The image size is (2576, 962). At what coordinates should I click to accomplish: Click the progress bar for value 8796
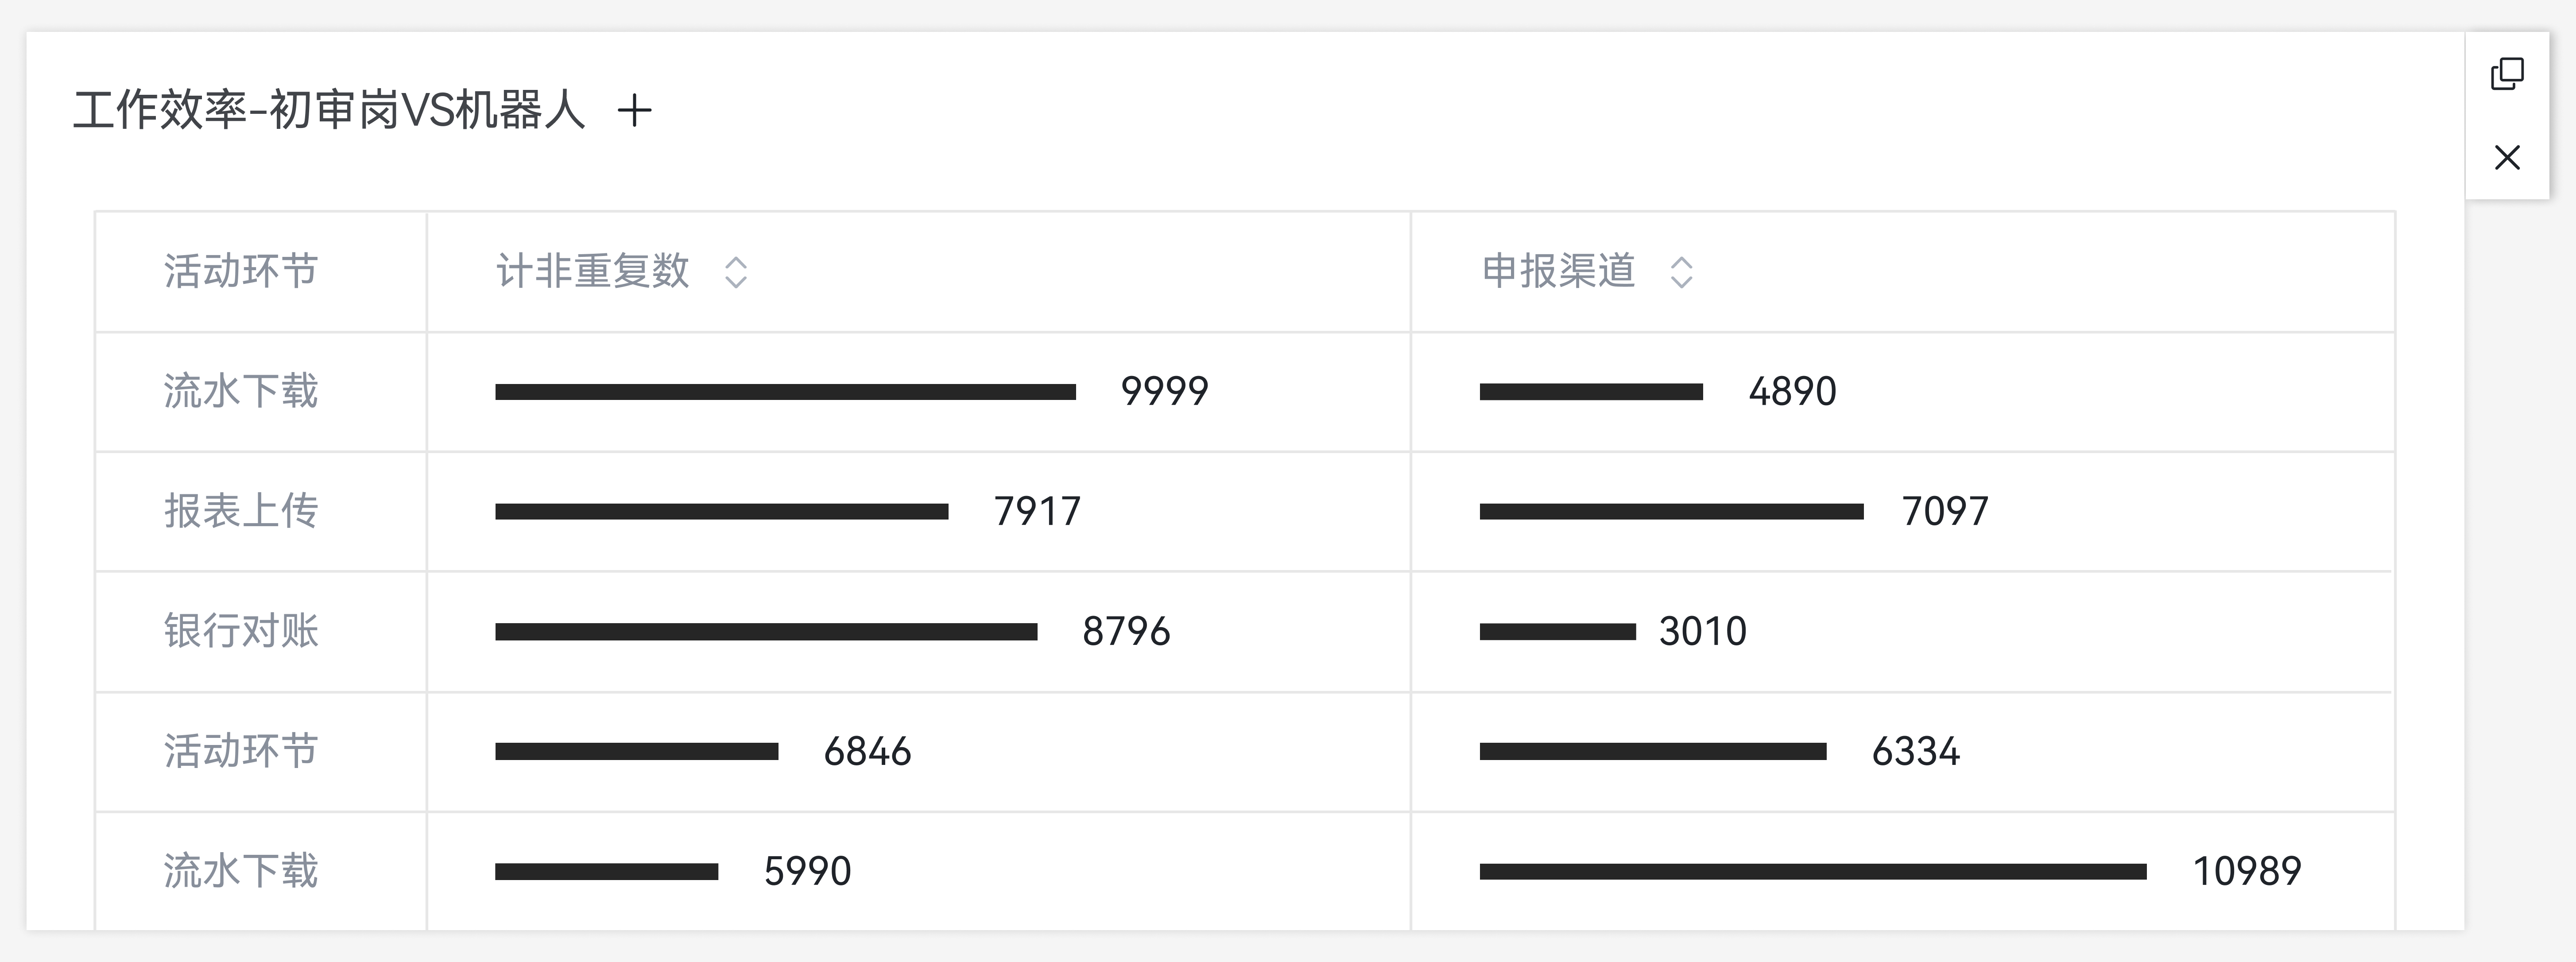[x=766, y=632]
